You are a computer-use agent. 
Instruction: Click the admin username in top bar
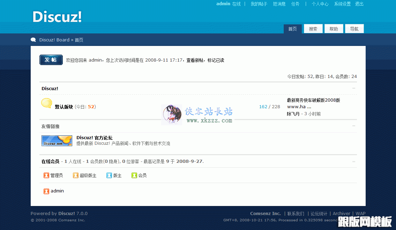tap(223, 4)
